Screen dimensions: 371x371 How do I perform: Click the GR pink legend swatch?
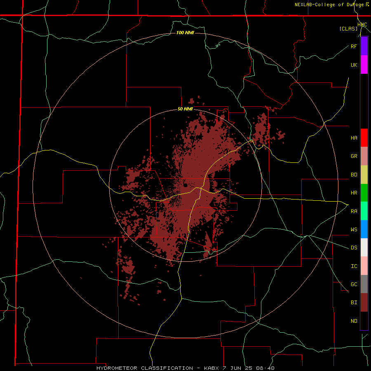pyautogui.click(x=364, y=156)
